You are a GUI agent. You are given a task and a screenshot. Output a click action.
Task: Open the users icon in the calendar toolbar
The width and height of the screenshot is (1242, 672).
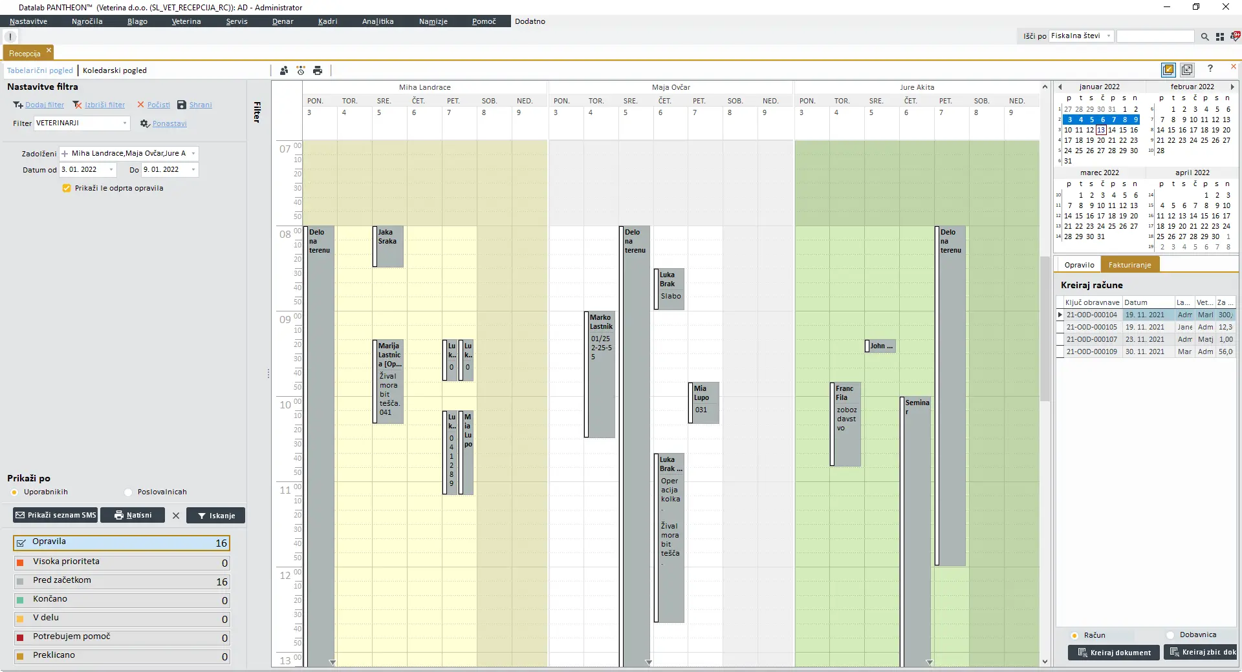(284, 70)
